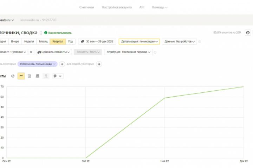This screenshot has width=253, height=168.
Task: Clear the segment with the X button
Action: pyautogui.click(x=31, y=52)
